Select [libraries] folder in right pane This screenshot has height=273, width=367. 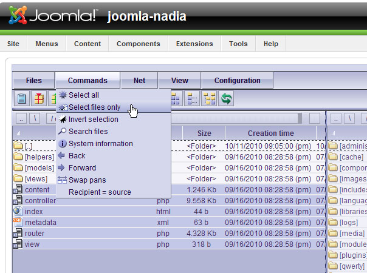348,211
